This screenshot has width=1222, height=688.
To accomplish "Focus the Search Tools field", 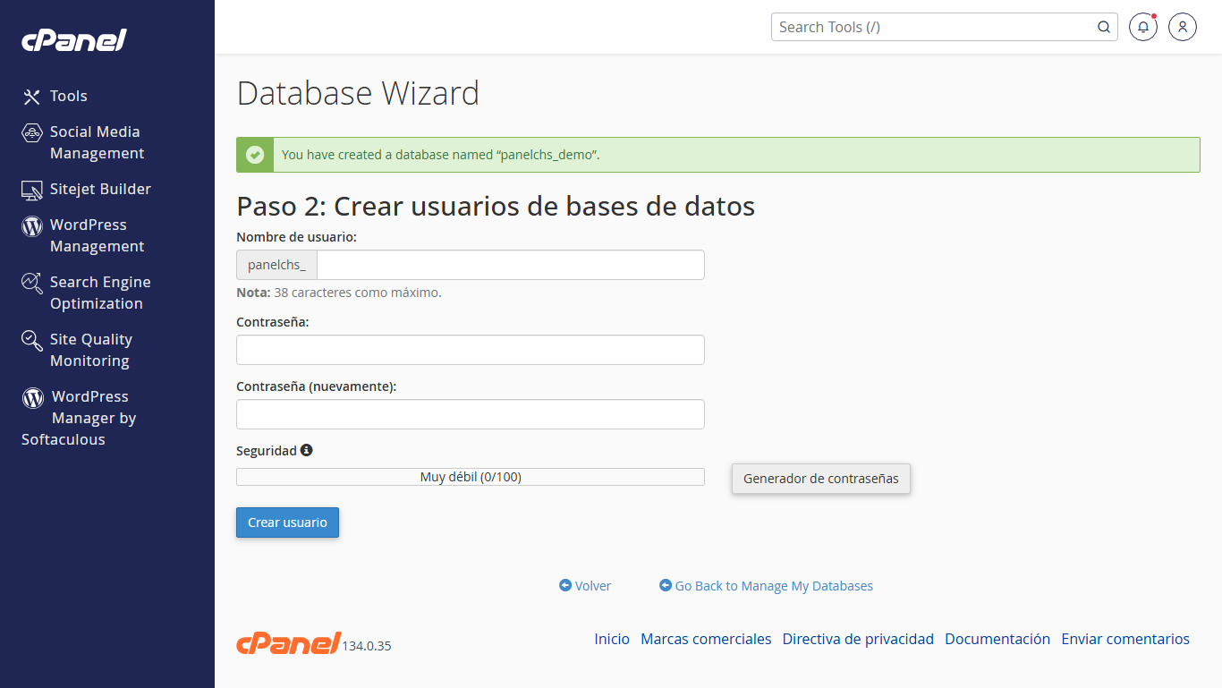I will point(935,27).
